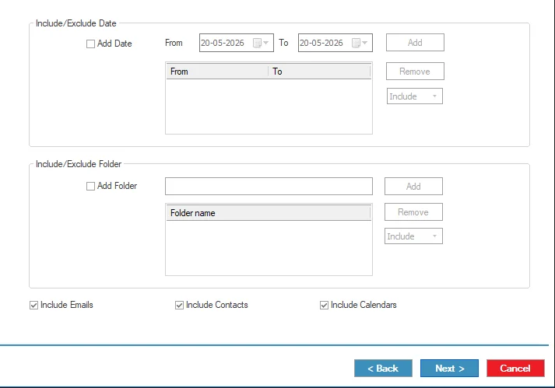Viewport: 555px width, 388px height.
Task: Enable the Add Date checkbox
Action: (90, 44)
